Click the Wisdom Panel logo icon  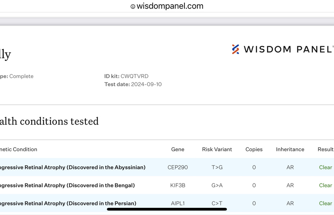tap(235, 49)
